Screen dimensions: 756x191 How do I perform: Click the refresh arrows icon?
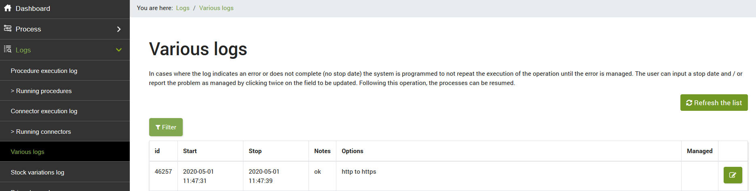point(689,103)
